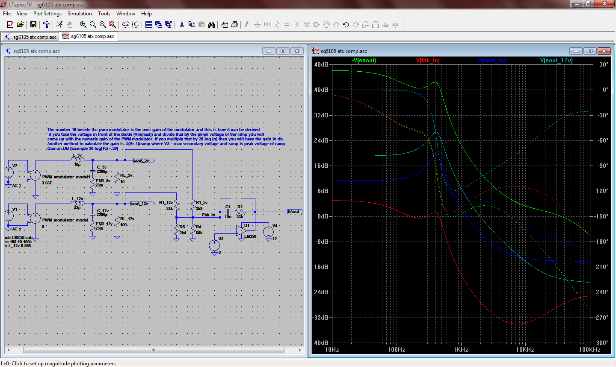This screenshot has width=616, height=367.
Task: Open the Plot Settings menu
Action: tap(47, 14)
